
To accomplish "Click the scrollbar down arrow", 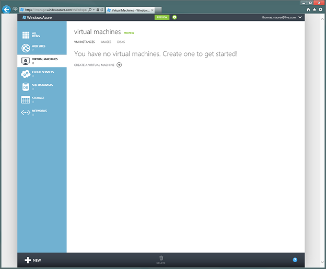I will click(x=322, y=262).
